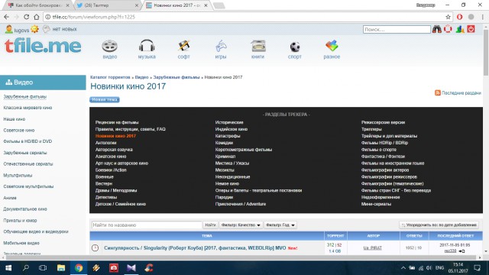Open the Комедии section link

[224, 143]
